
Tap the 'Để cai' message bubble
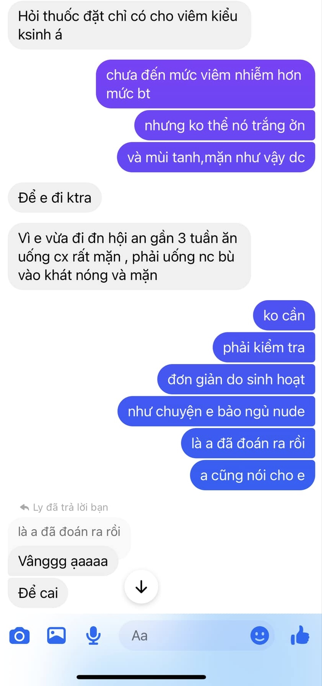click(38, 593)
